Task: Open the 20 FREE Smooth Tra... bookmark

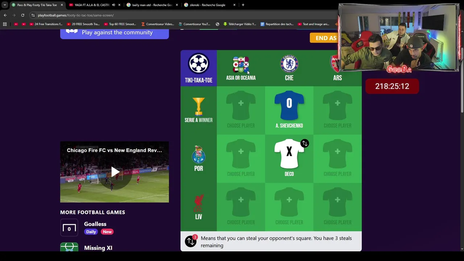Action: [x=83, y=24]
